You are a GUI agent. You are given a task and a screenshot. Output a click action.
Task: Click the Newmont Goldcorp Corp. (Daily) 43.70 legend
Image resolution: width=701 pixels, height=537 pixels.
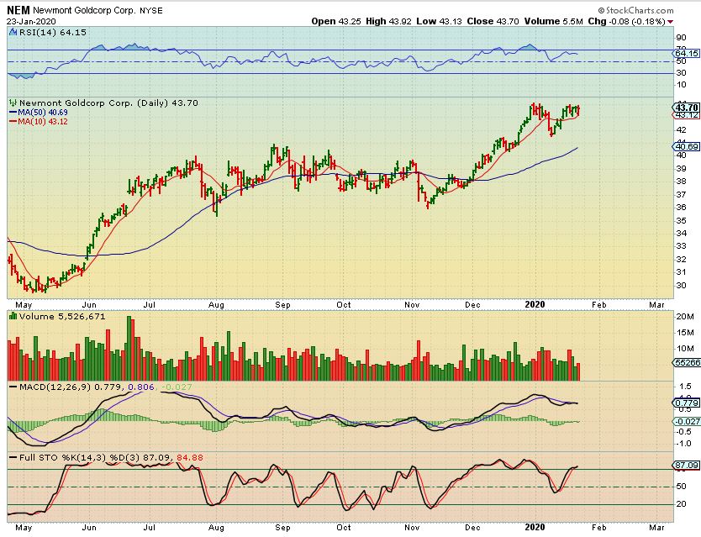click(108, 103)
